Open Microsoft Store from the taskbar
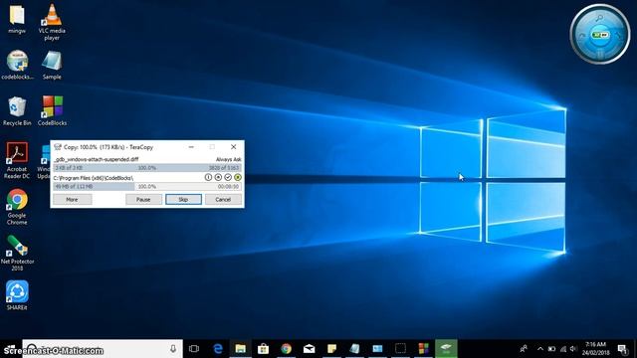 coord(263,349)
